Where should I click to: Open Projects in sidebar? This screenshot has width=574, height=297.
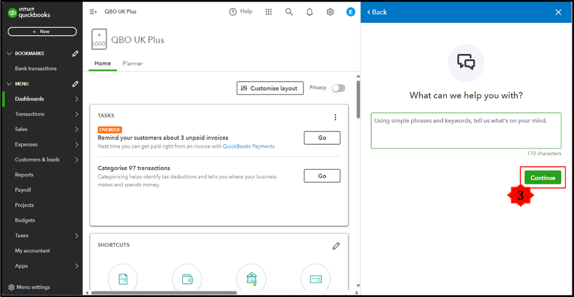click(24, 206)
